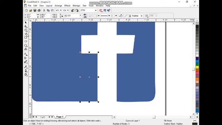Open the Tools menu
Image resolution: width=222 pixels, height=125 pixels.
91,6
